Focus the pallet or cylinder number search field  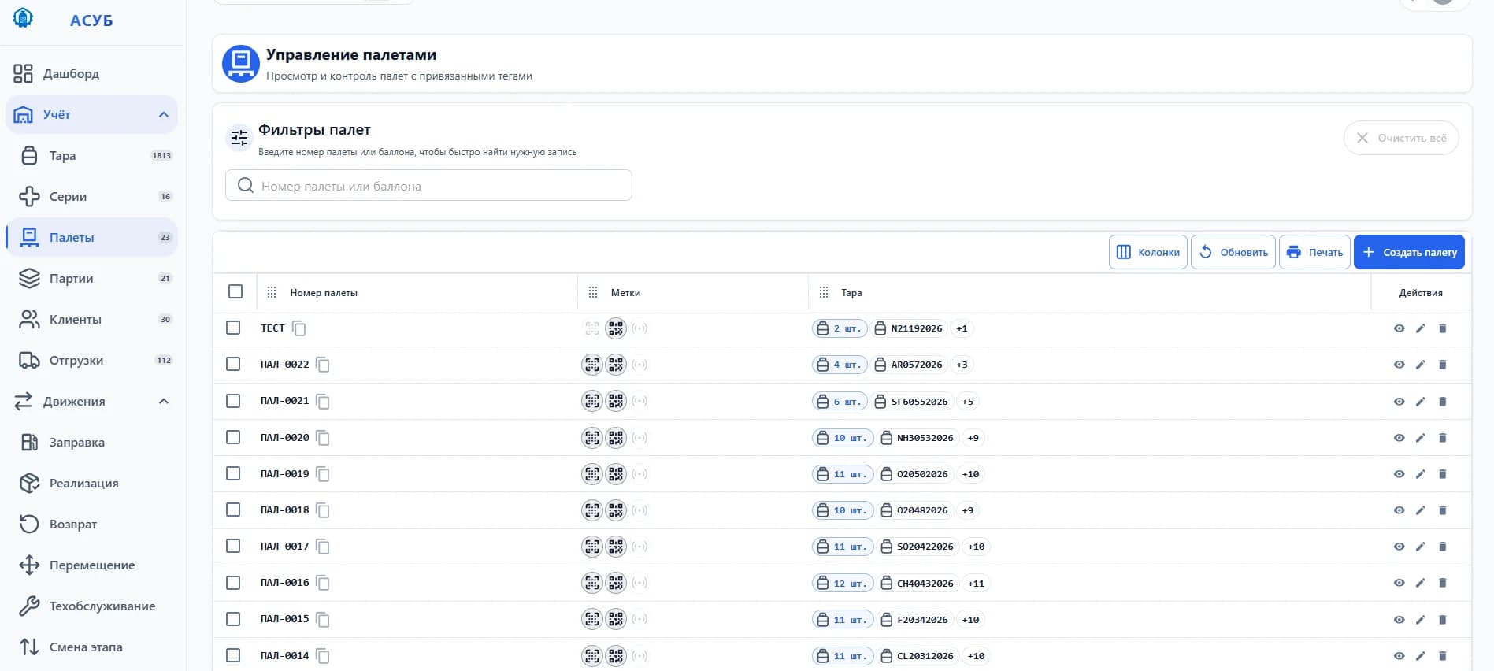[x=428, y=185]
